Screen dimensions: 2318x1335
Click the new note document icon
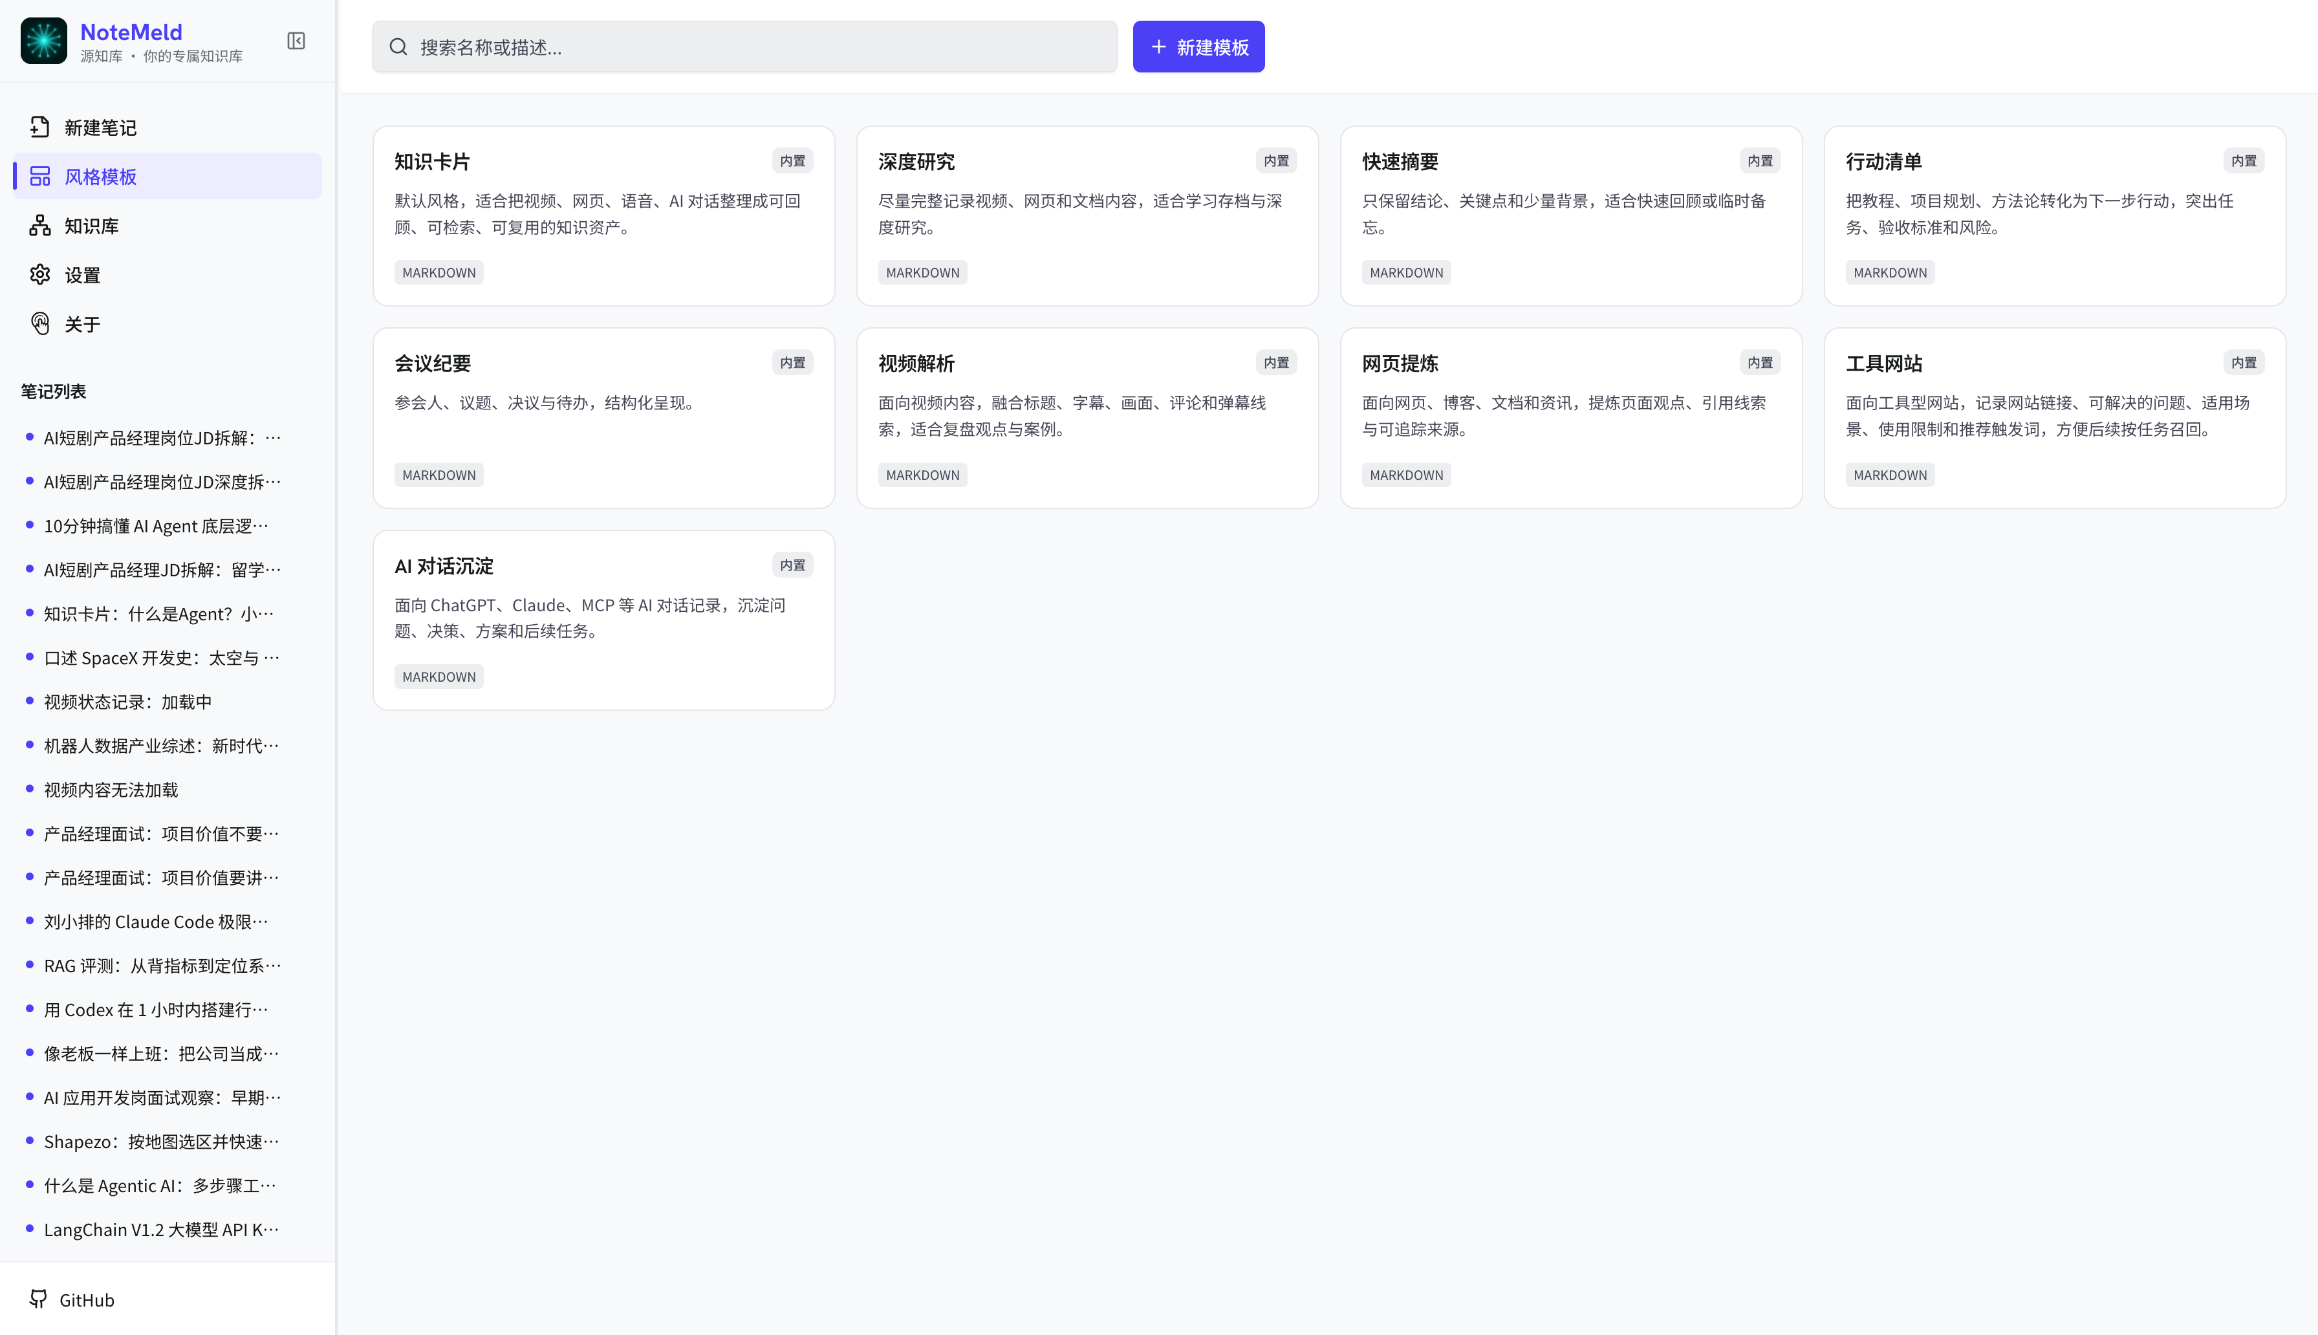(39, 127)
